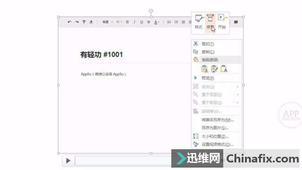302x170 pixels.
Task: Click the send to back icon
Action: pyautogui.click(x=196, y=102)
